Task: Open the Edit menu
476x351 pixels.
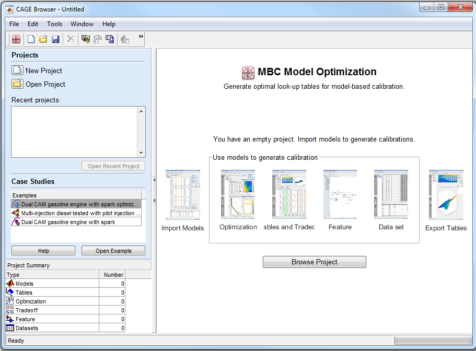Action: [33, 24]
